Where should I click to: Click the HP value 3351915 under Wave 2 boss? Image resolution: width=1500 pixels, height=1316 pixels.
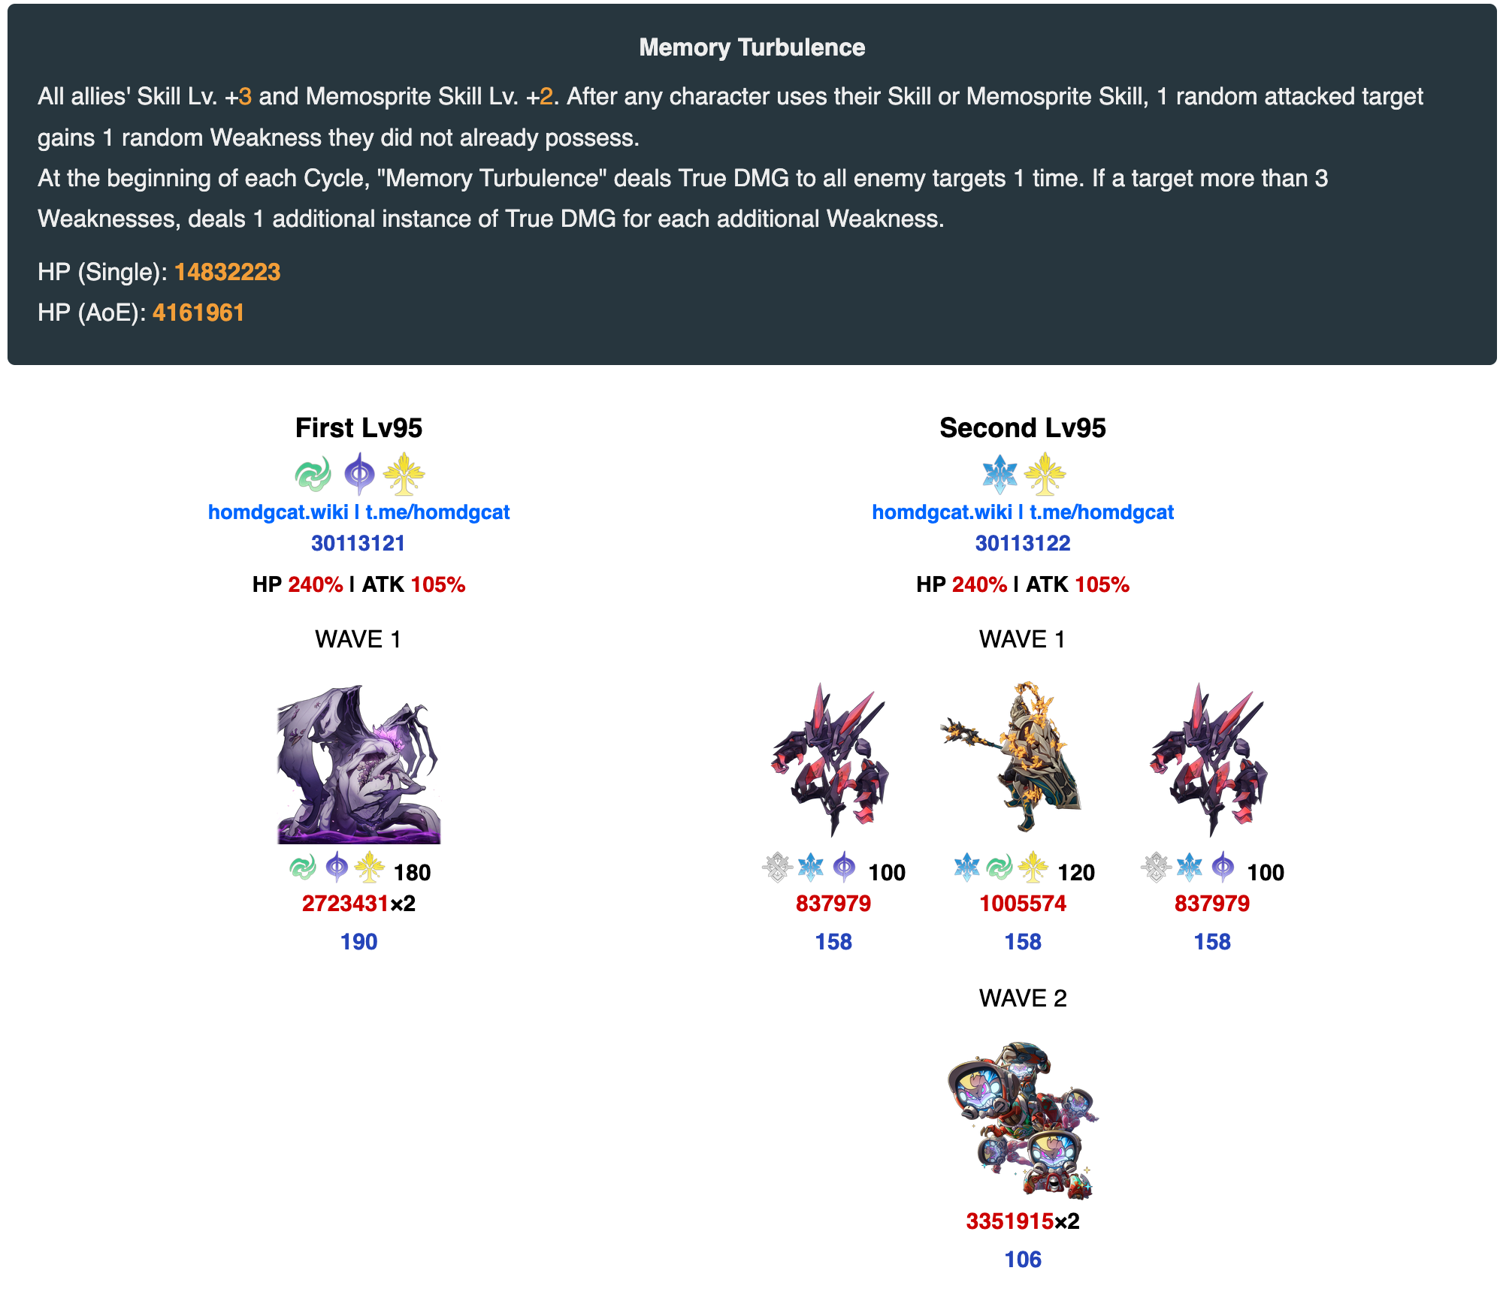pos(1009,1221)
